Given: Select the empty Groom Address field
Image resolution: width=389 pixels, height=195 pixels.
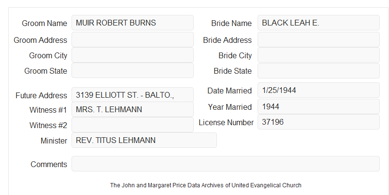Looking at the screenshot, I should tap(132, 39).
